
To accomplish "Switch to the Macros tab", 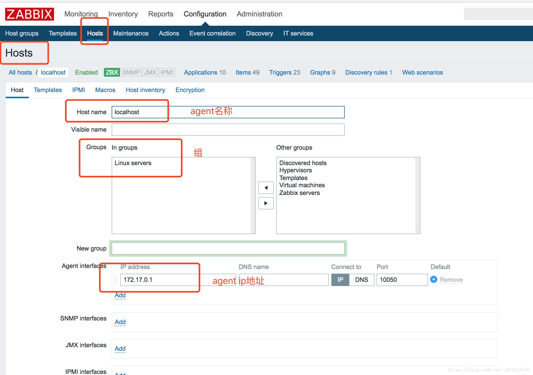I will click(105, 90).
